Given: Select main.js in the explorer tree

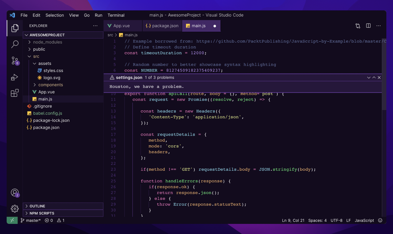Looking at the screenshot, I should (x=63, y=99).
